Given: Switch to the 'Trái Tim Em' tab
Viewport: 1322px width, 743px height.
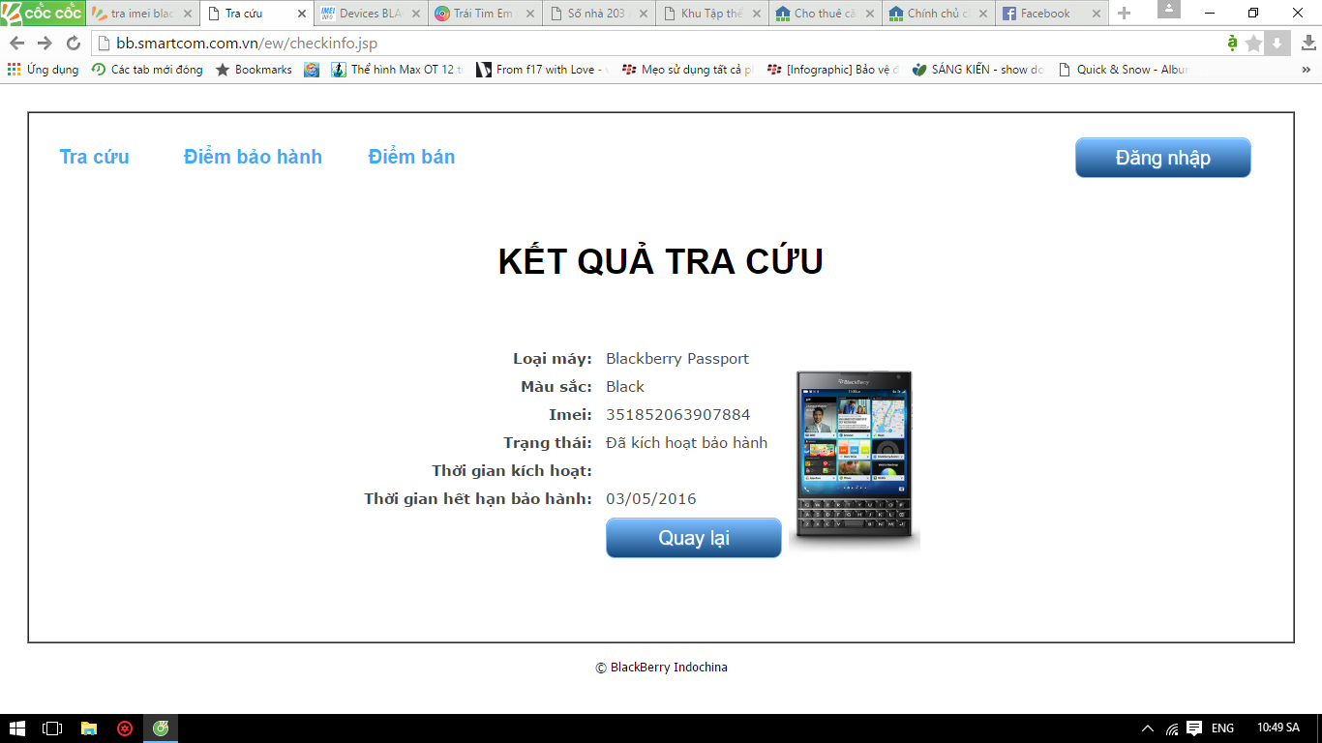Looking at the screenshot, I should 484,14.
